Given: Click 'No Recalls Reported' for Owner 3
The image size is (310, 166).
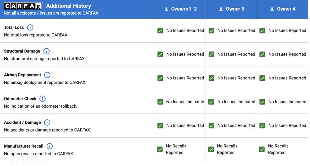Looking at the screenshot, I should pos(227,149).
